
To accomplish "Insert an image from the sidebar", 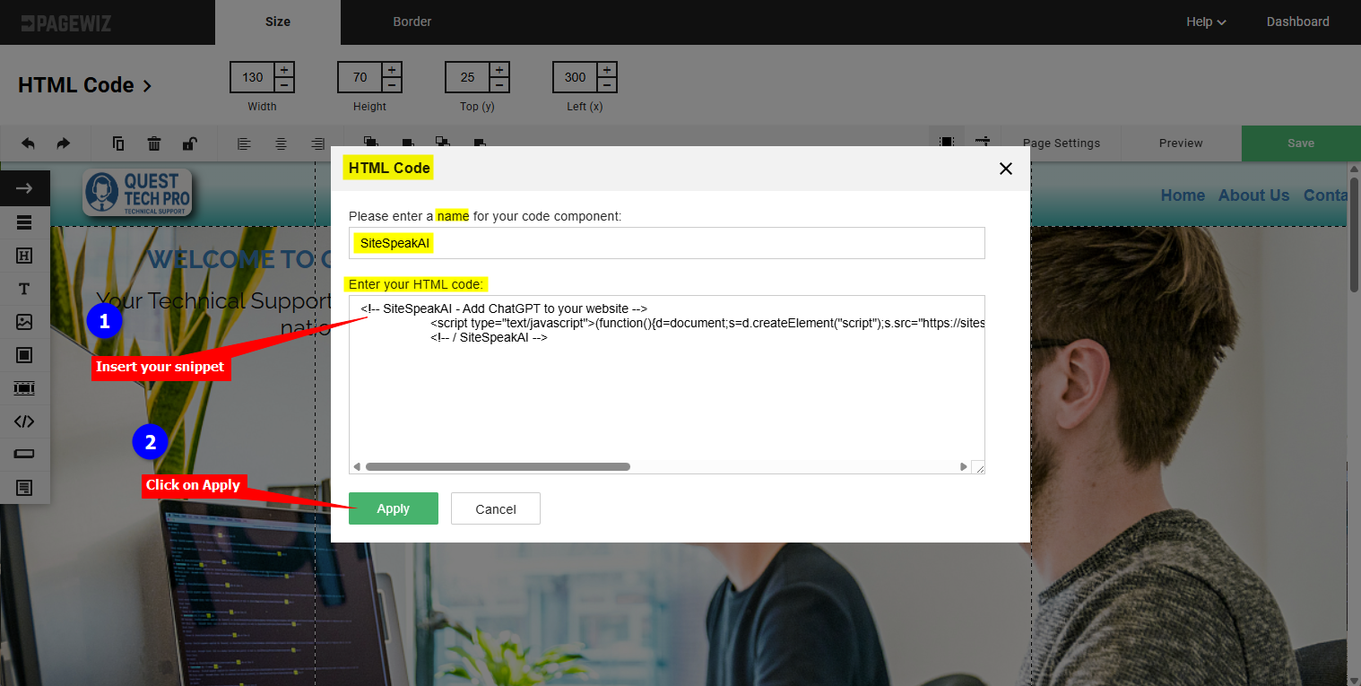I will pyautogui.click(x=24, y=322).
